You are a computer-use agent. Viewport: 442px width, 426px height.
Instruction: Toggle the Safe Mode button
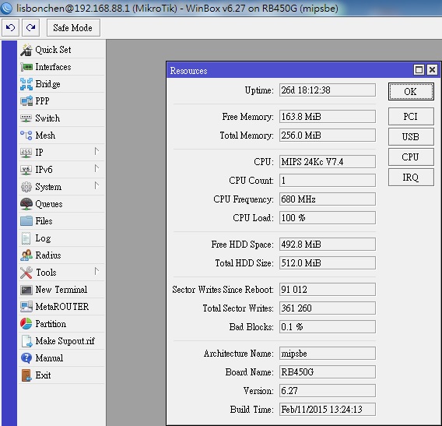point(73,28)
